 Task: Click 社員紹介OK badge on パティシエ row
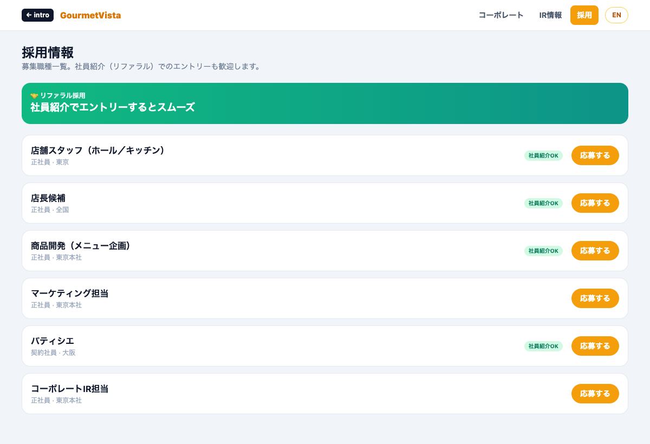tap(543, 346)
